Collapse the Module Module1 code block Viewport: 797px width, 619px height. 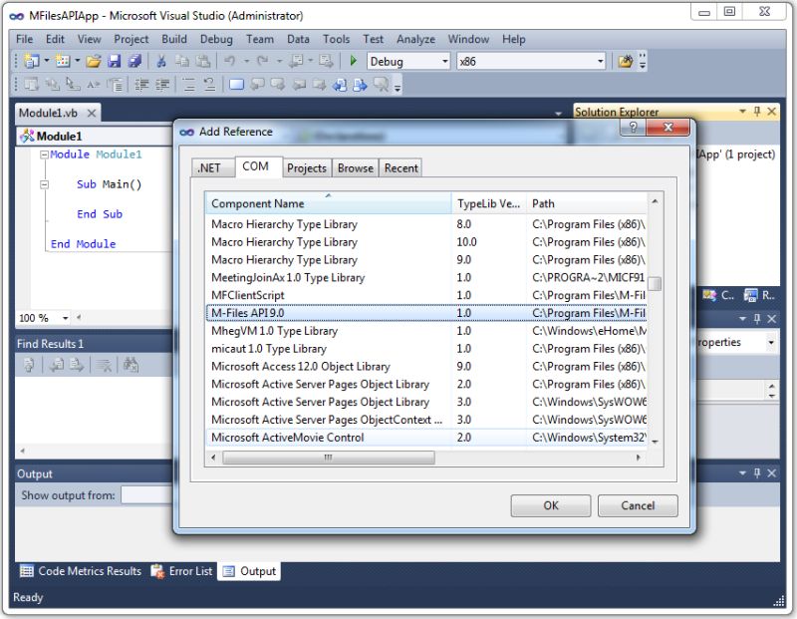click(x=44, y=155)
